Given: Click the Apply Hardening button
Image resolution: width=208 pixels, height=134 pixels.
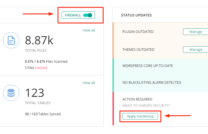Looking at the screenshot, I should coord(140,116).
